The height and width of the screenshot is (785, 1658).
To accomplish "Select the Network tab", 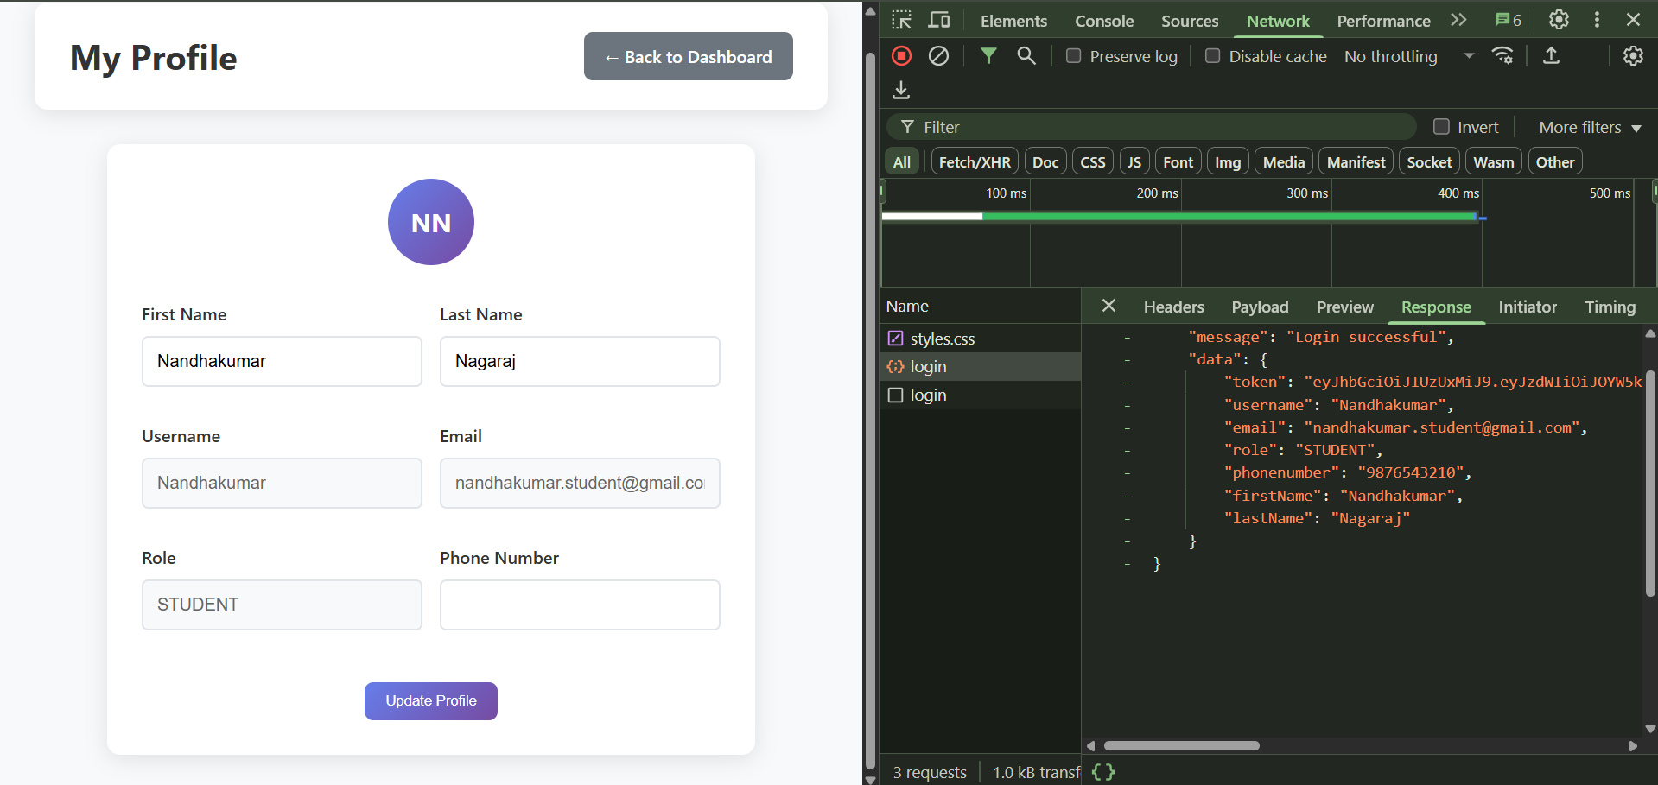I will pyautogui.click(x=1278, y=21).
